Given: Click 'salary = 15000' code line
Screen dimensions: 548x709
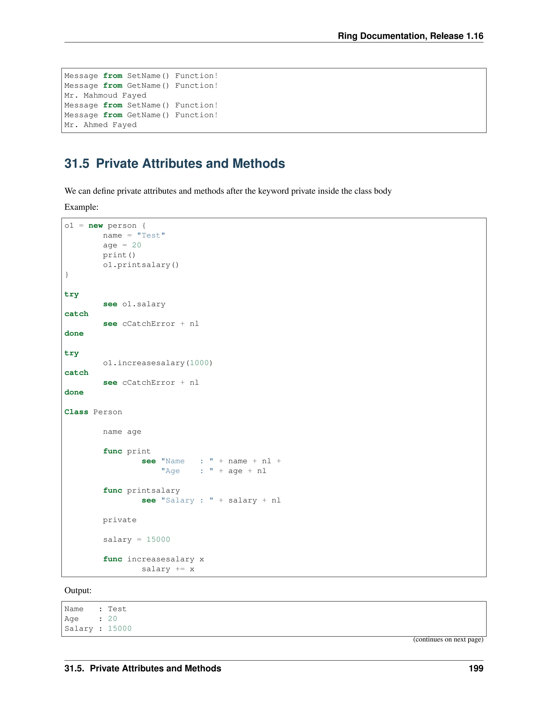Looking at the screenshot, I should coord(136,540).
